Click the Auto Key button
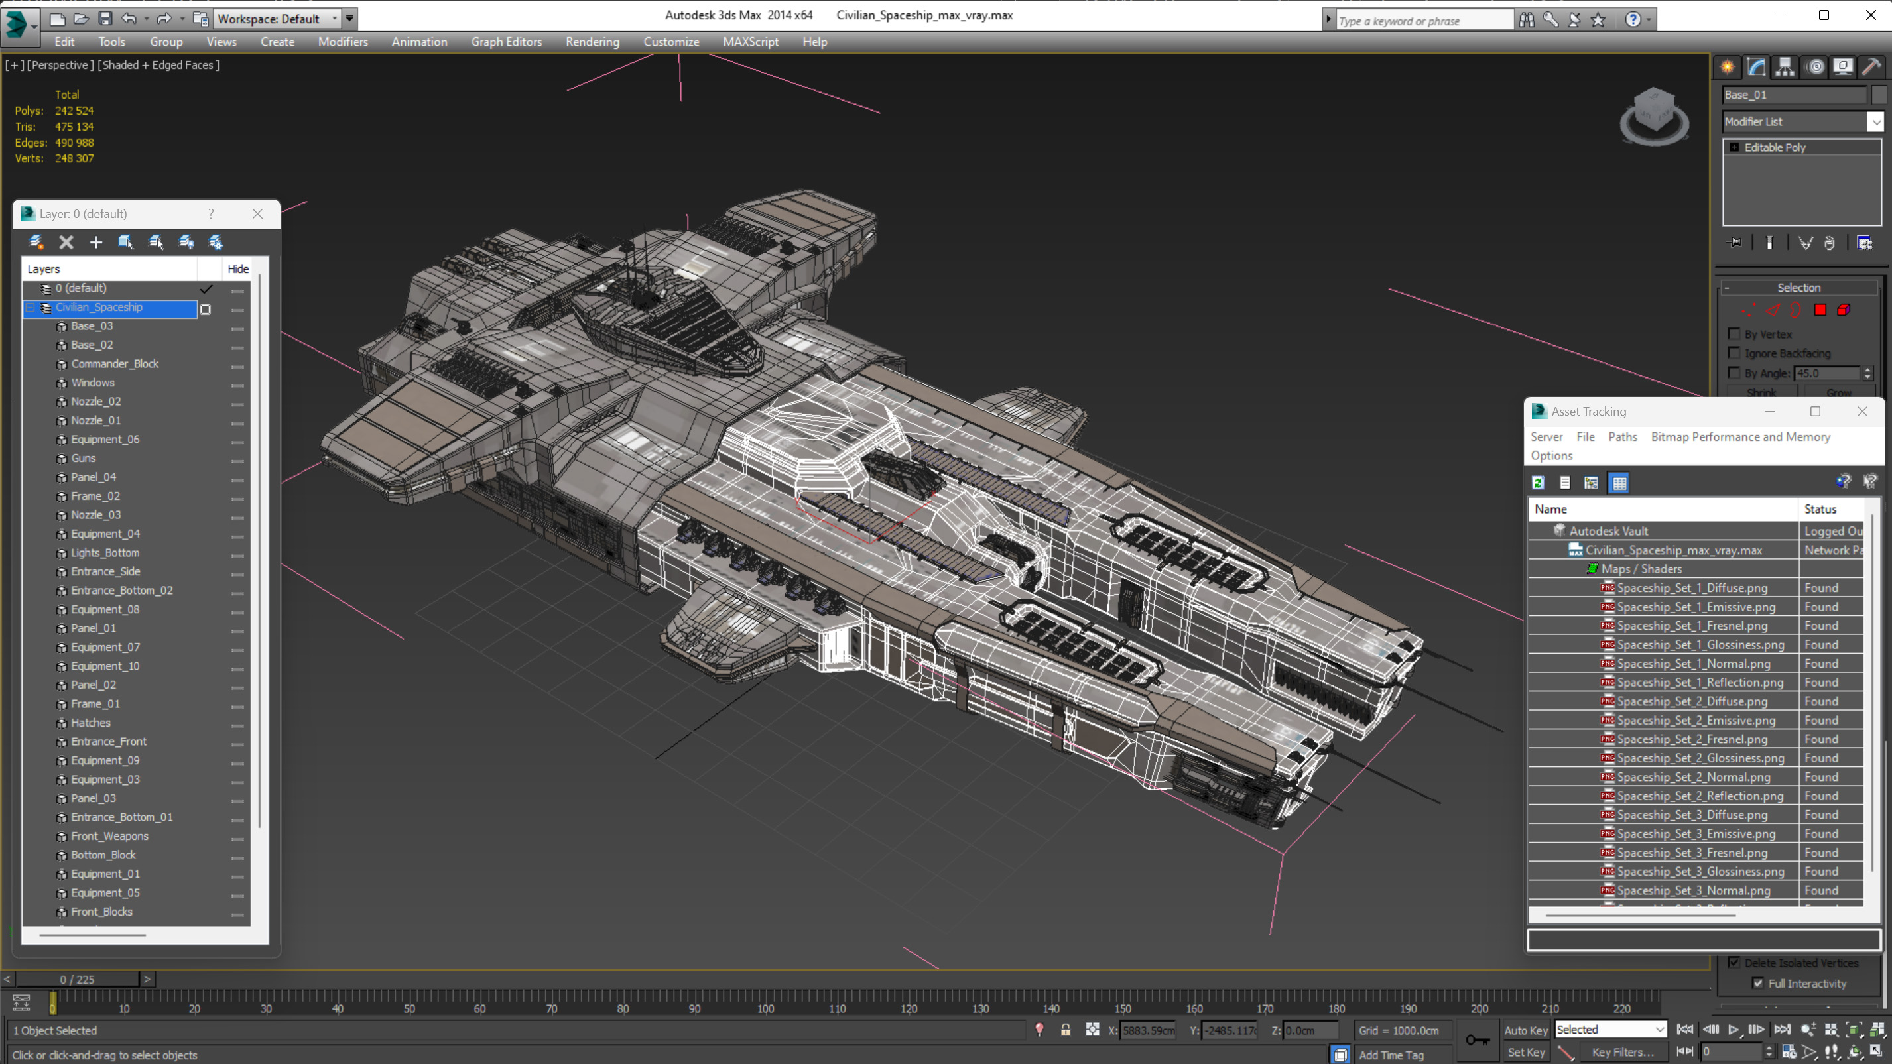Image resolution: width=1892 pixels, height=1064 pixels. (1525, 1030)
